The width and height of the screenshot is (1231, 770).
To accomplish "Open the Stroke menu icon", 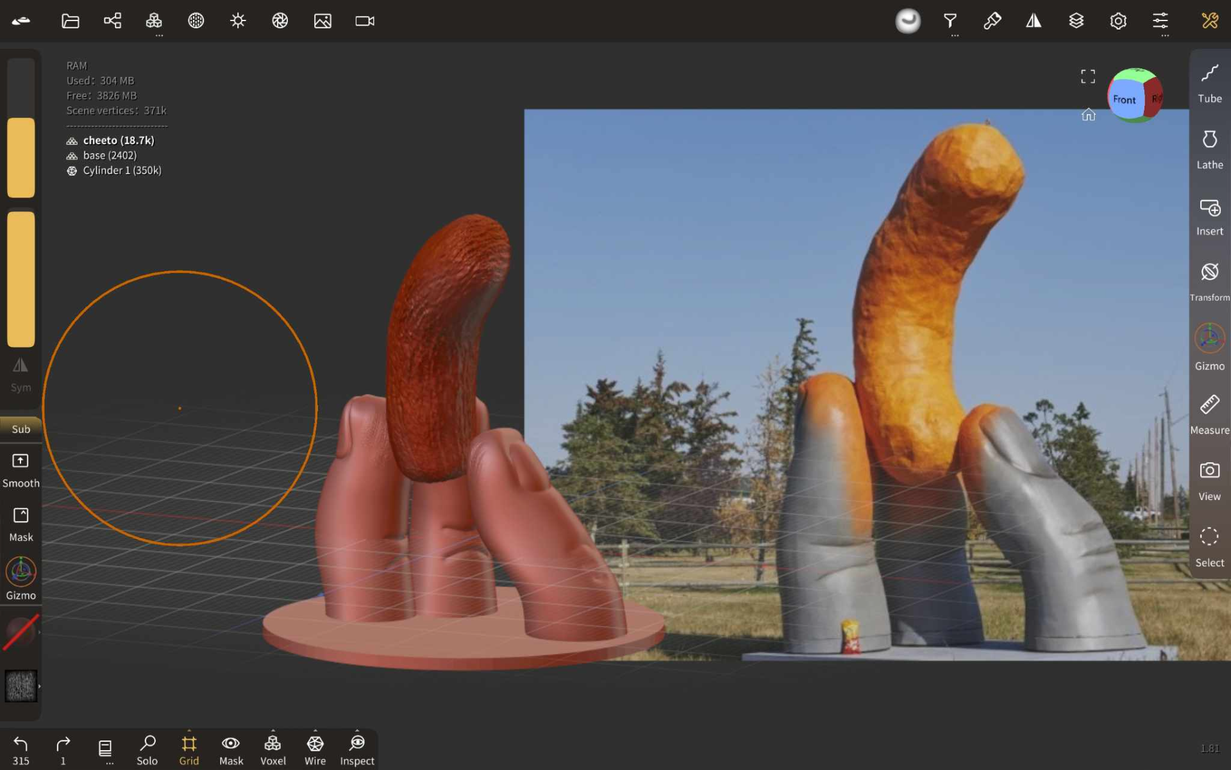I will point(950,21).
